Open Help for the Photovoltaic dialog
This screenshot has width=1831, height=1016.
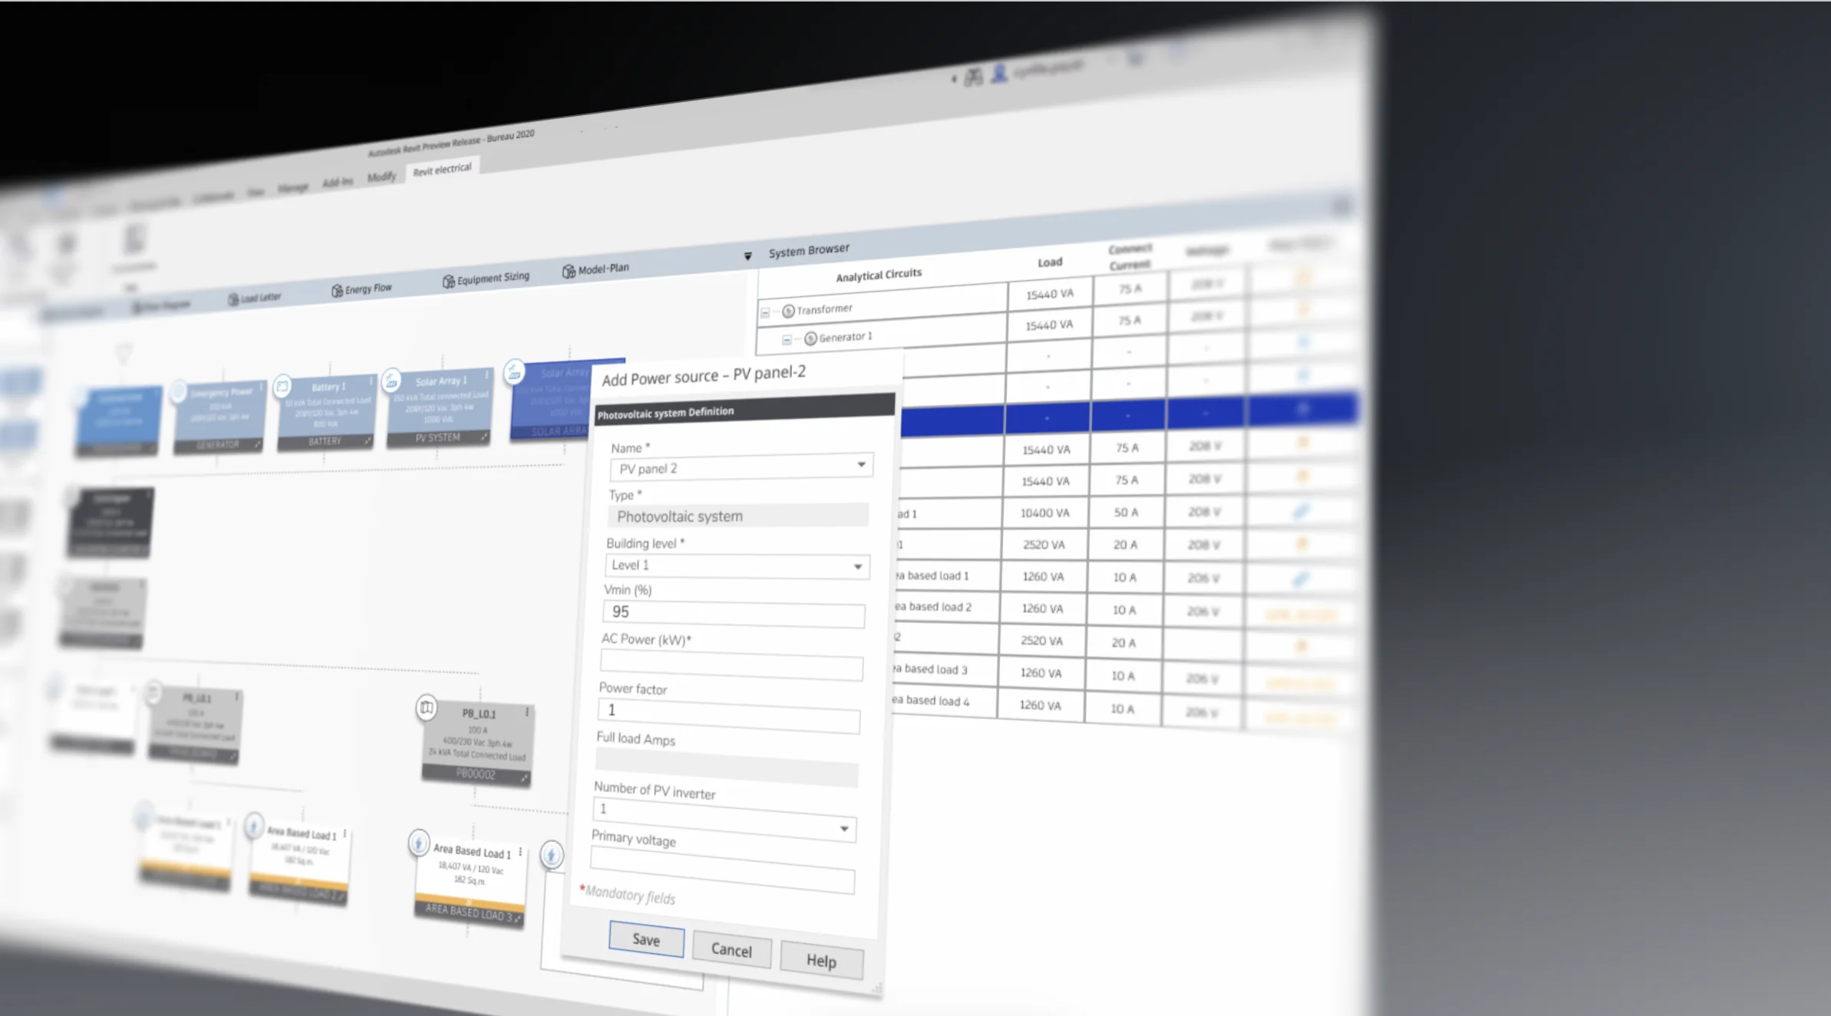(821, 961)
